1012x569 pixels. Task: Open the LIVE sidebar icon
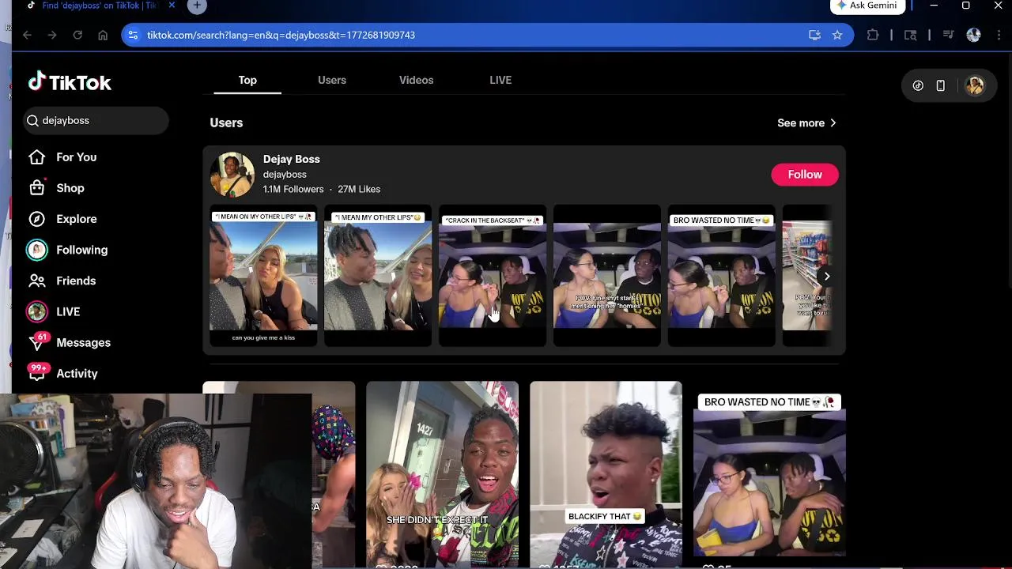pos(37,311)
